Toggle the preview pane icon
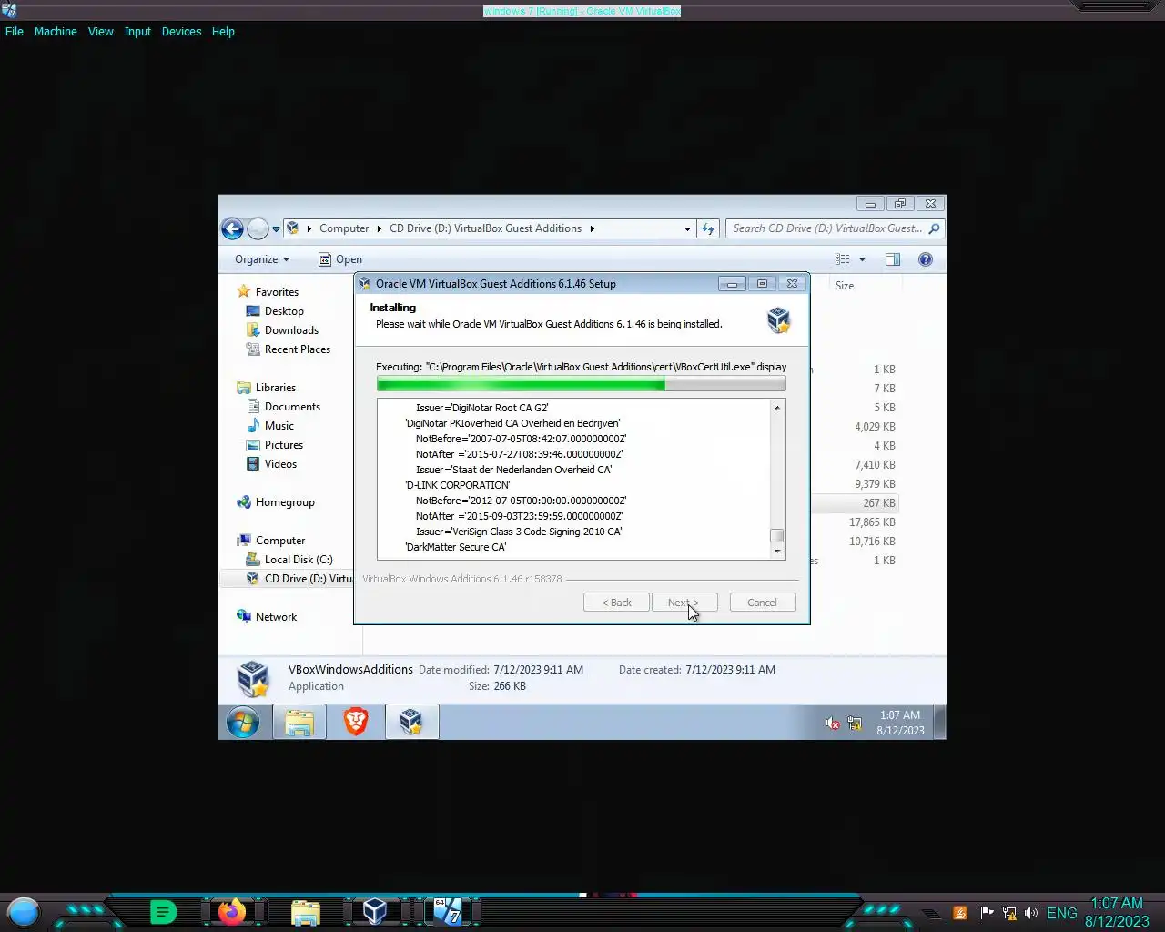The image size is (1165, 932). [893, 259]
